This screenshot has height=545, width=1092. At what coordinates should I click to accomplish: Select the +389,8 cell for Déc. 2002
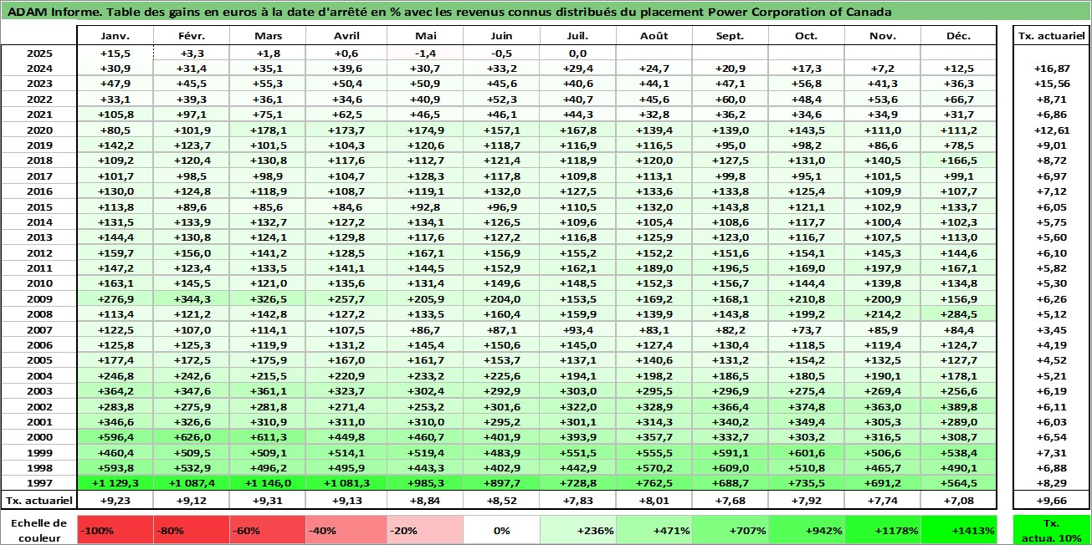click(959, 406)
